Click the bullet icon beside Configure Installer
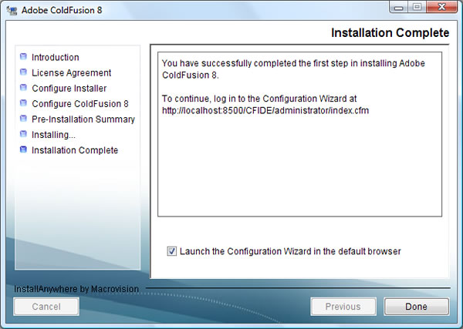Screen dimensions: 463x329 [x=23, y=88]
